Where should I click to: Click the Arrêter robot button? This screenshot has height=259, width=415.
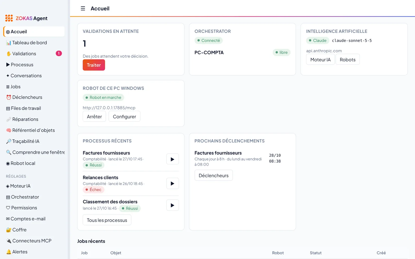[94, 117]
